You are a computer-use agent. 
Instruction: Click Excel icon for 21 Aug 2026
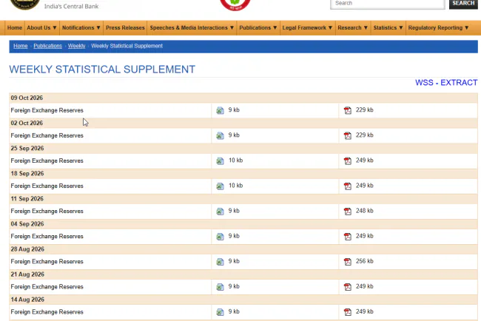click(220, 287)
